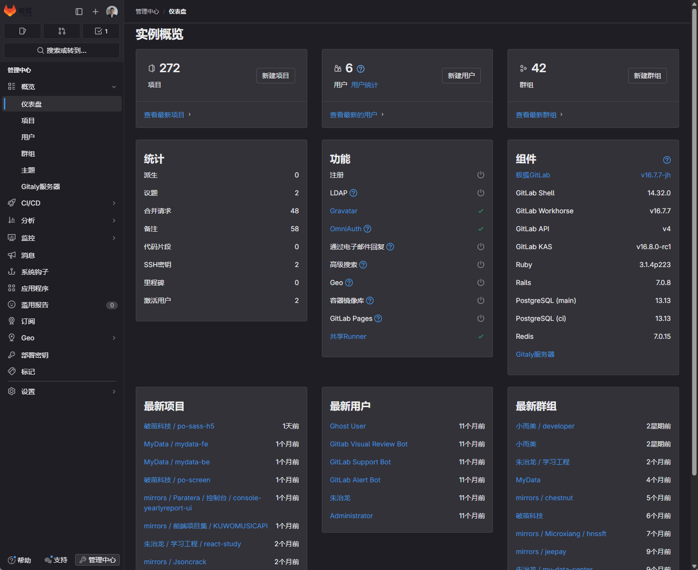698x570 pixels.
Task: Open the create new plus menu
Action: pyautogui.click(x=95, y=12)
